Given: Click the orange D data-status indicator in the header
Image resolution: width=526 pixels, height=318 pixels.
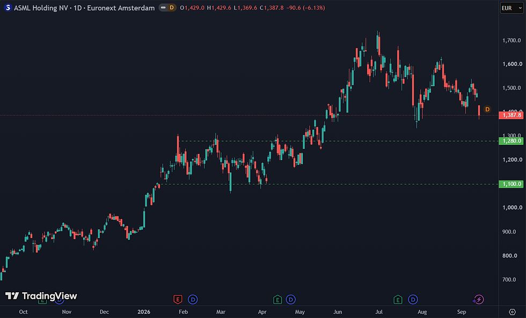Looking at the screenshot, I should (172, 8).
